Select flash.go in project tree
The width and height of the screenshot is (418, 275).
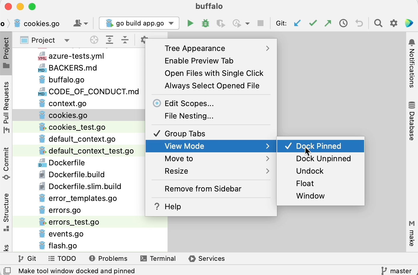(x=63, y=246)
